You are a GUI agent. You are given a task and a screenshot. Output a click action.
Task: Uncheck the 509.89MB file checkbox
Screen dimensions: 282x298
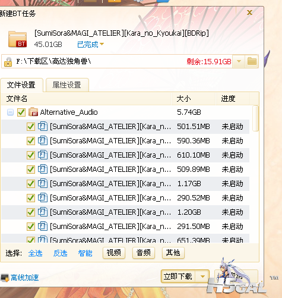[x=31, y=170]
